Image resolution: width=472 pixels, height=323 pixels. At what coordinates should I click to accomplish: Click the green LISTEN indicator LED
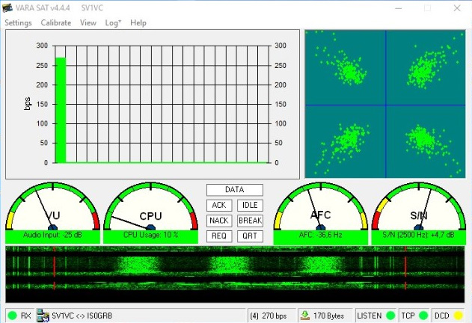390,316
